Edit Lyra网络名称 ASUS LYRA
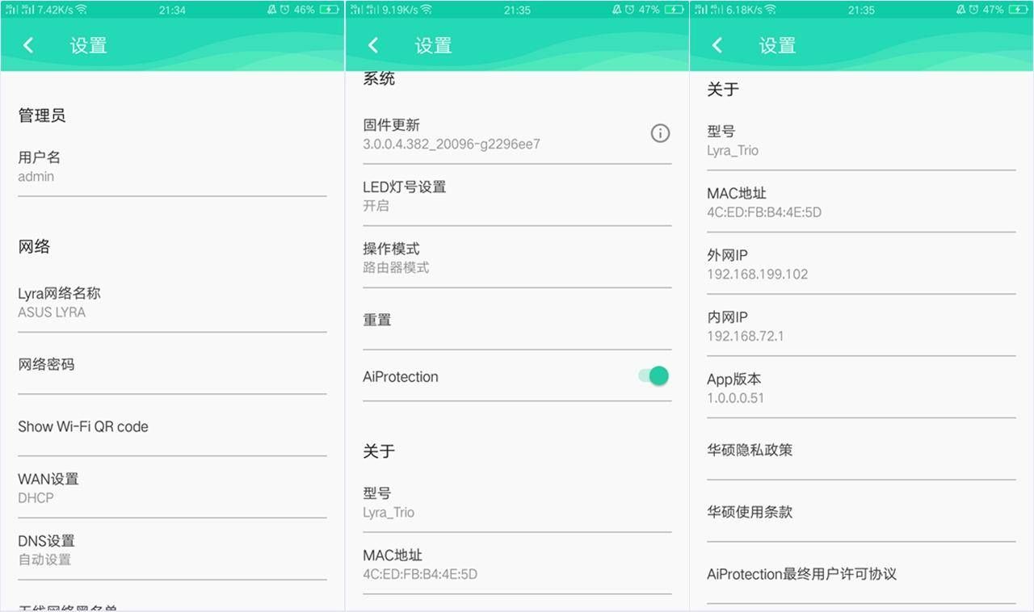Screen dimensions: 1034x612 tap(172, 303)
